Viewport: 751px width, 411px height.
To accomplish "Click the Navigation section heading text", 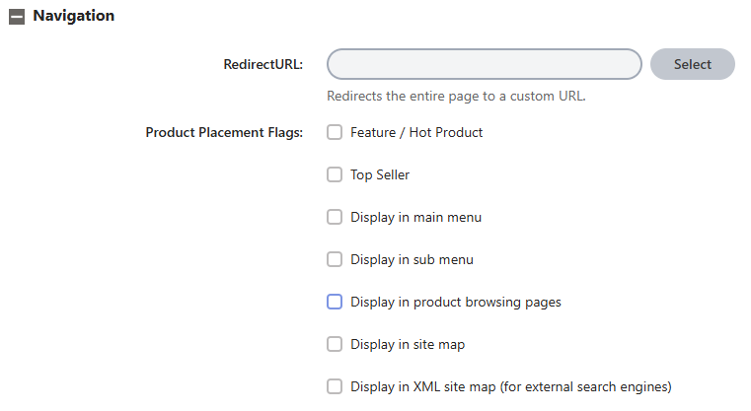I will (74, 16).
